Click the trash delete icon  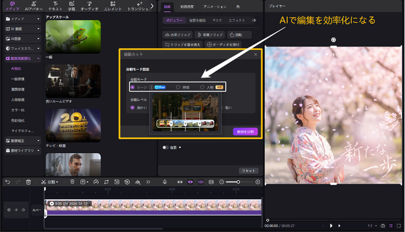(28, 182)
